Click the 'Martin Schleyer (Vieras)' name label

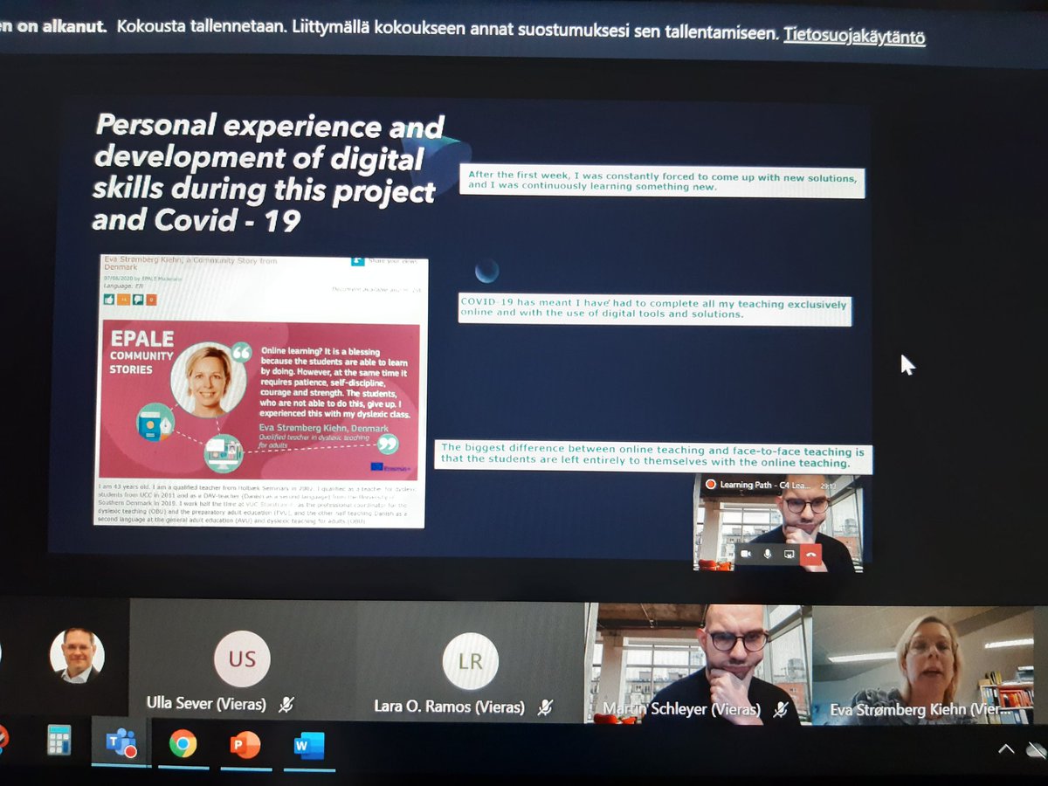click(x=682, y=708)
